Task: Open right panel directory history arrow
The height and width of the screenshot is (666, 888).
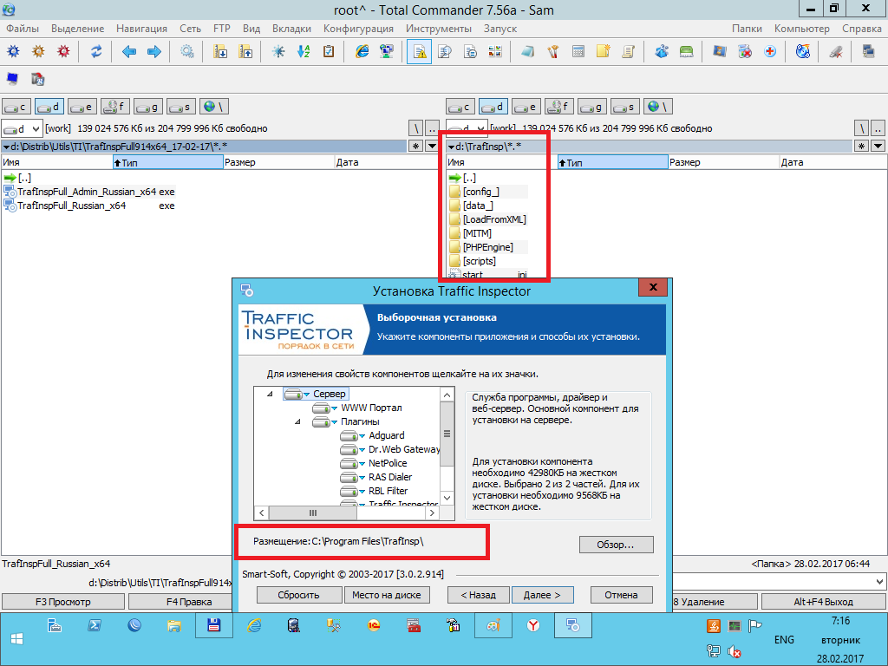Action: pyautogui.click(x=878, y=147)
